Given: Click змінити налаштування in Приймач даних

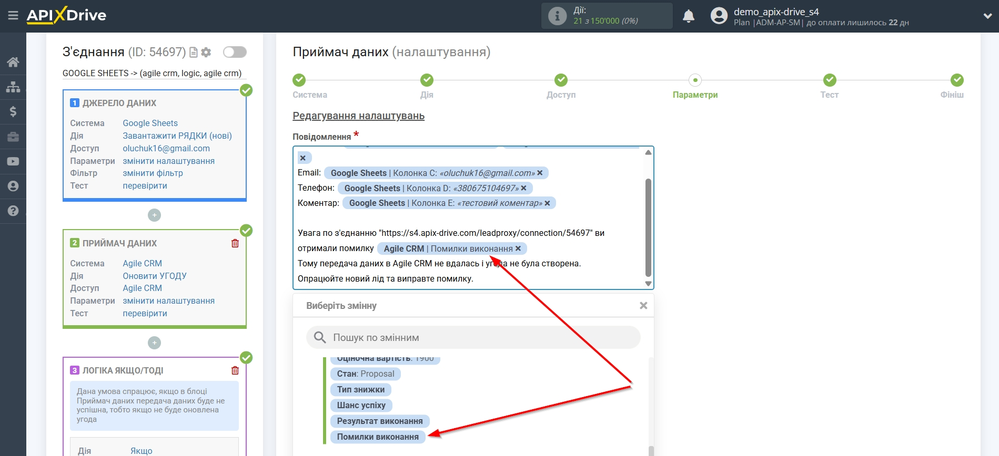Looking at the screenshot, I should (168, 300).
